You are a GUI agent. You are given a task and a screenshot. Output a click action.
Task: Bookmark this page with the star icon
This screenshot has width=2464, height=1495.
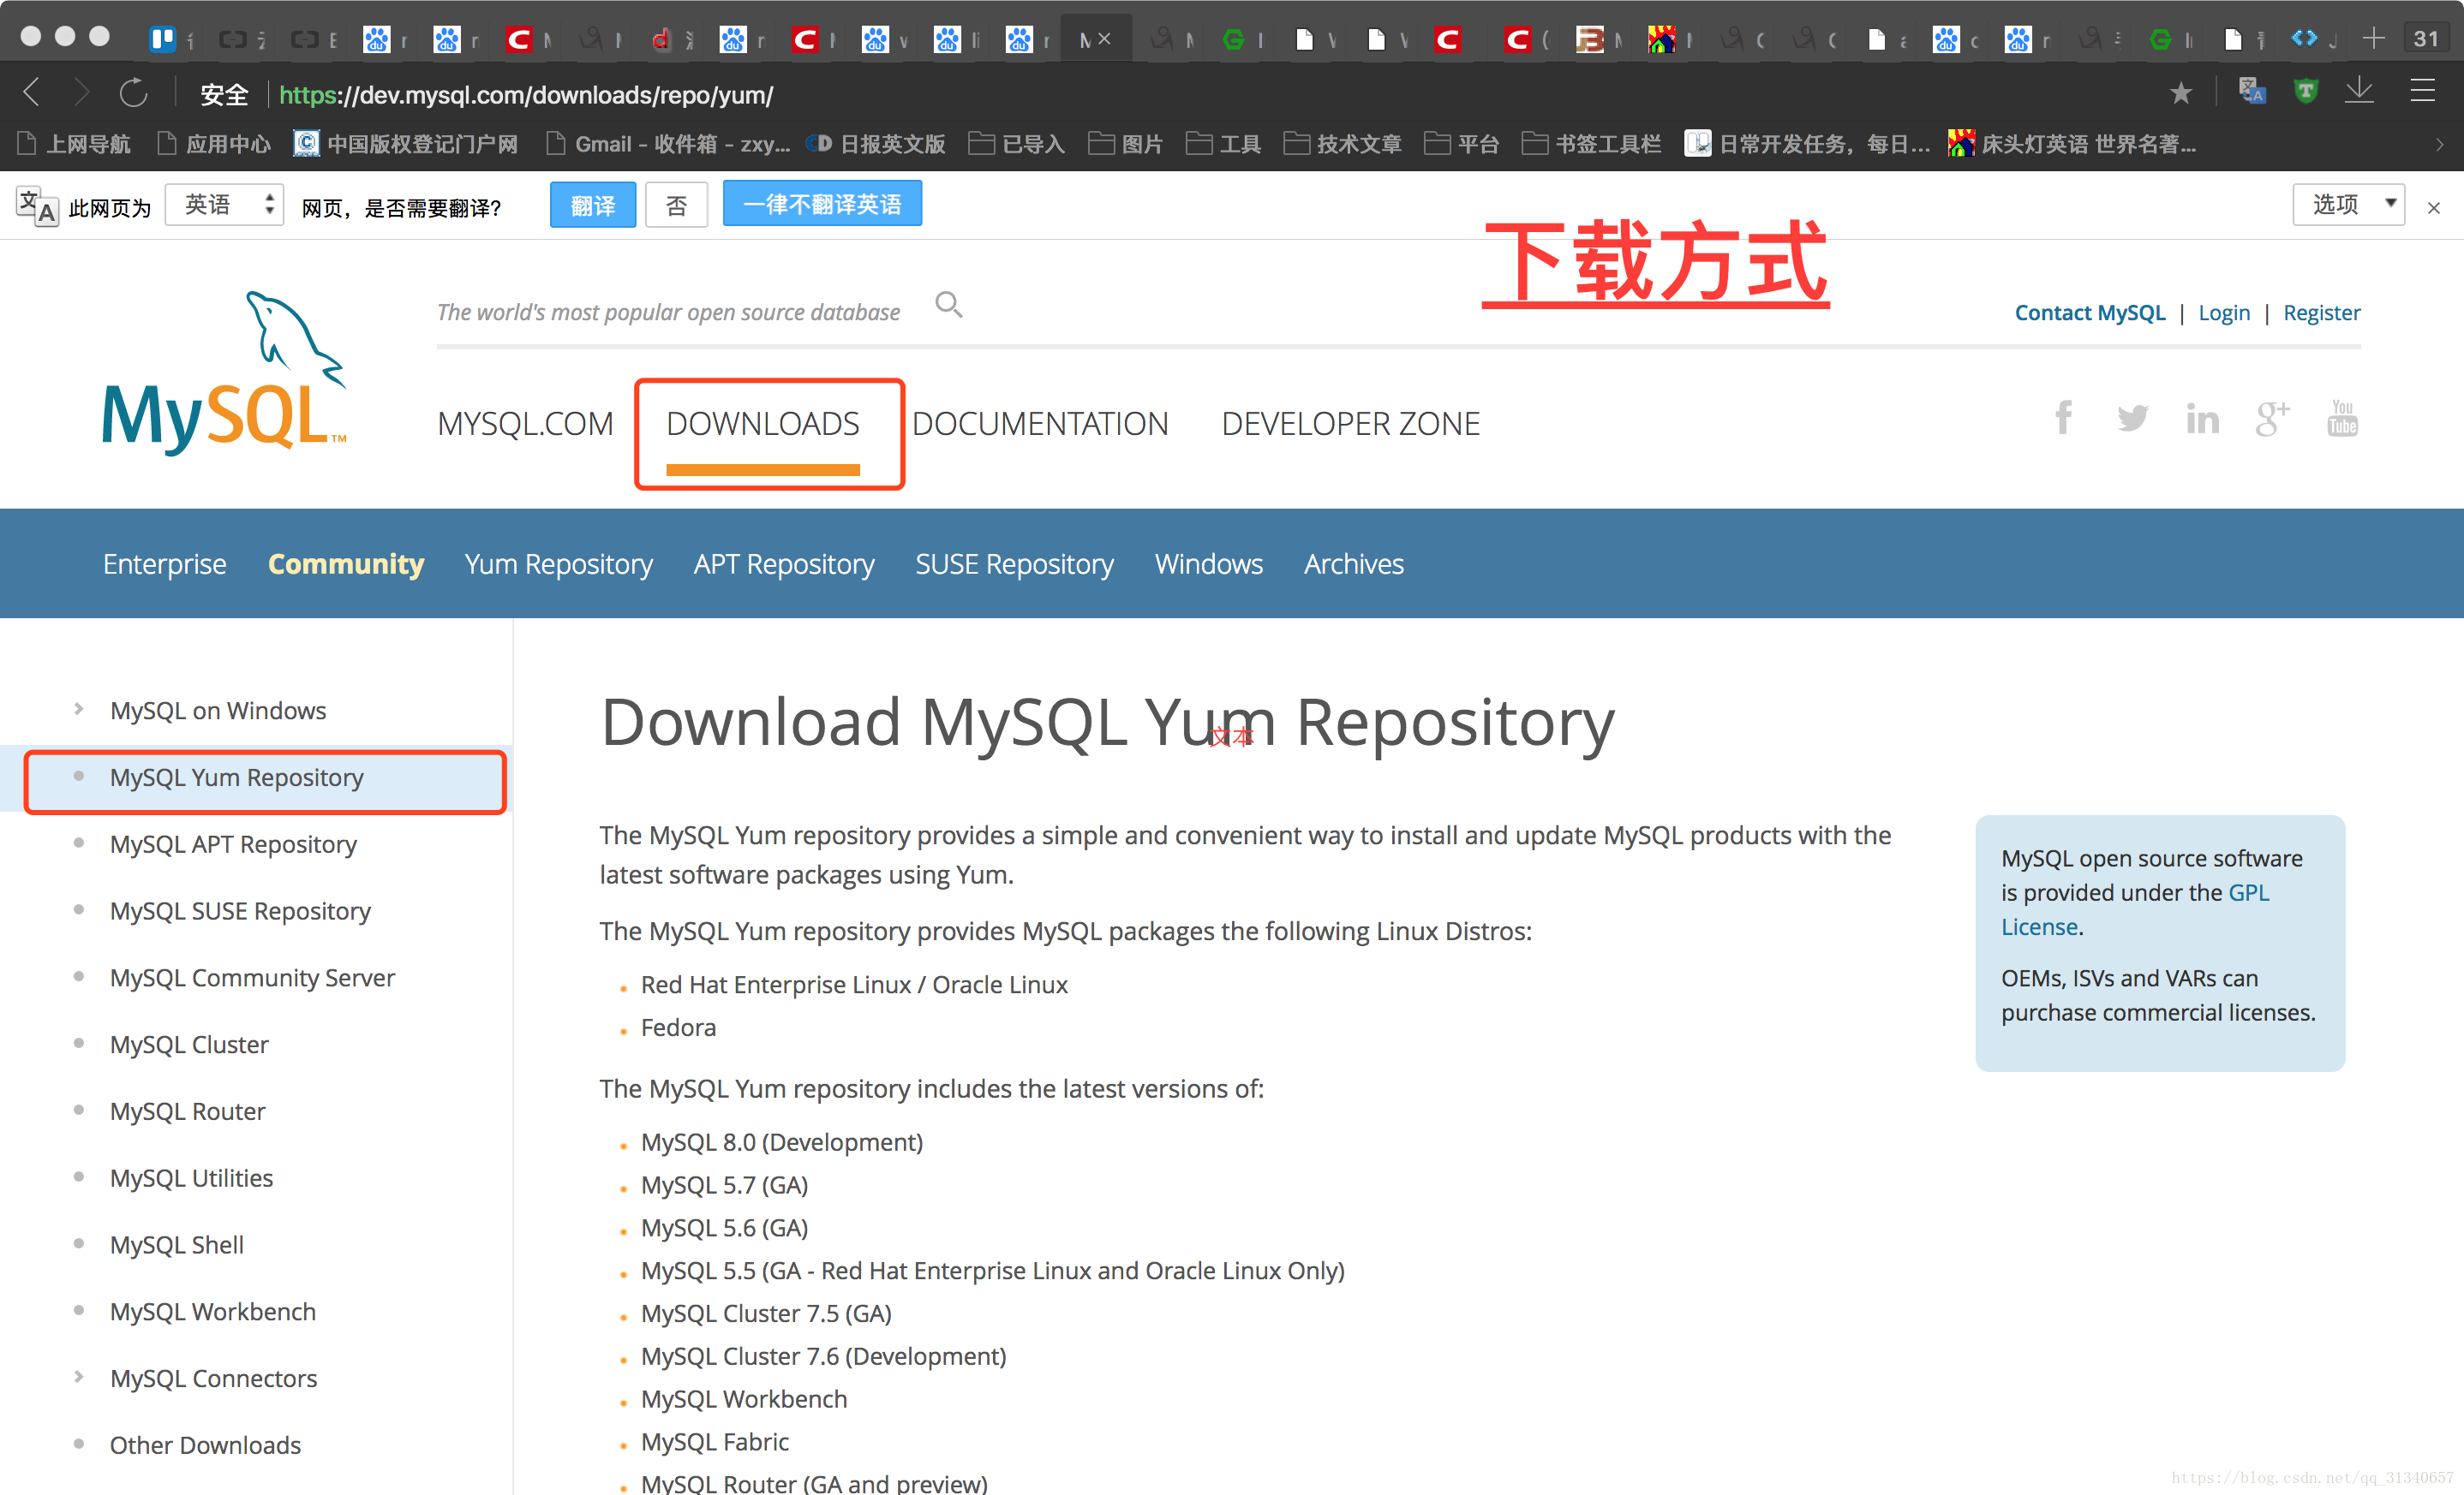2180,93
